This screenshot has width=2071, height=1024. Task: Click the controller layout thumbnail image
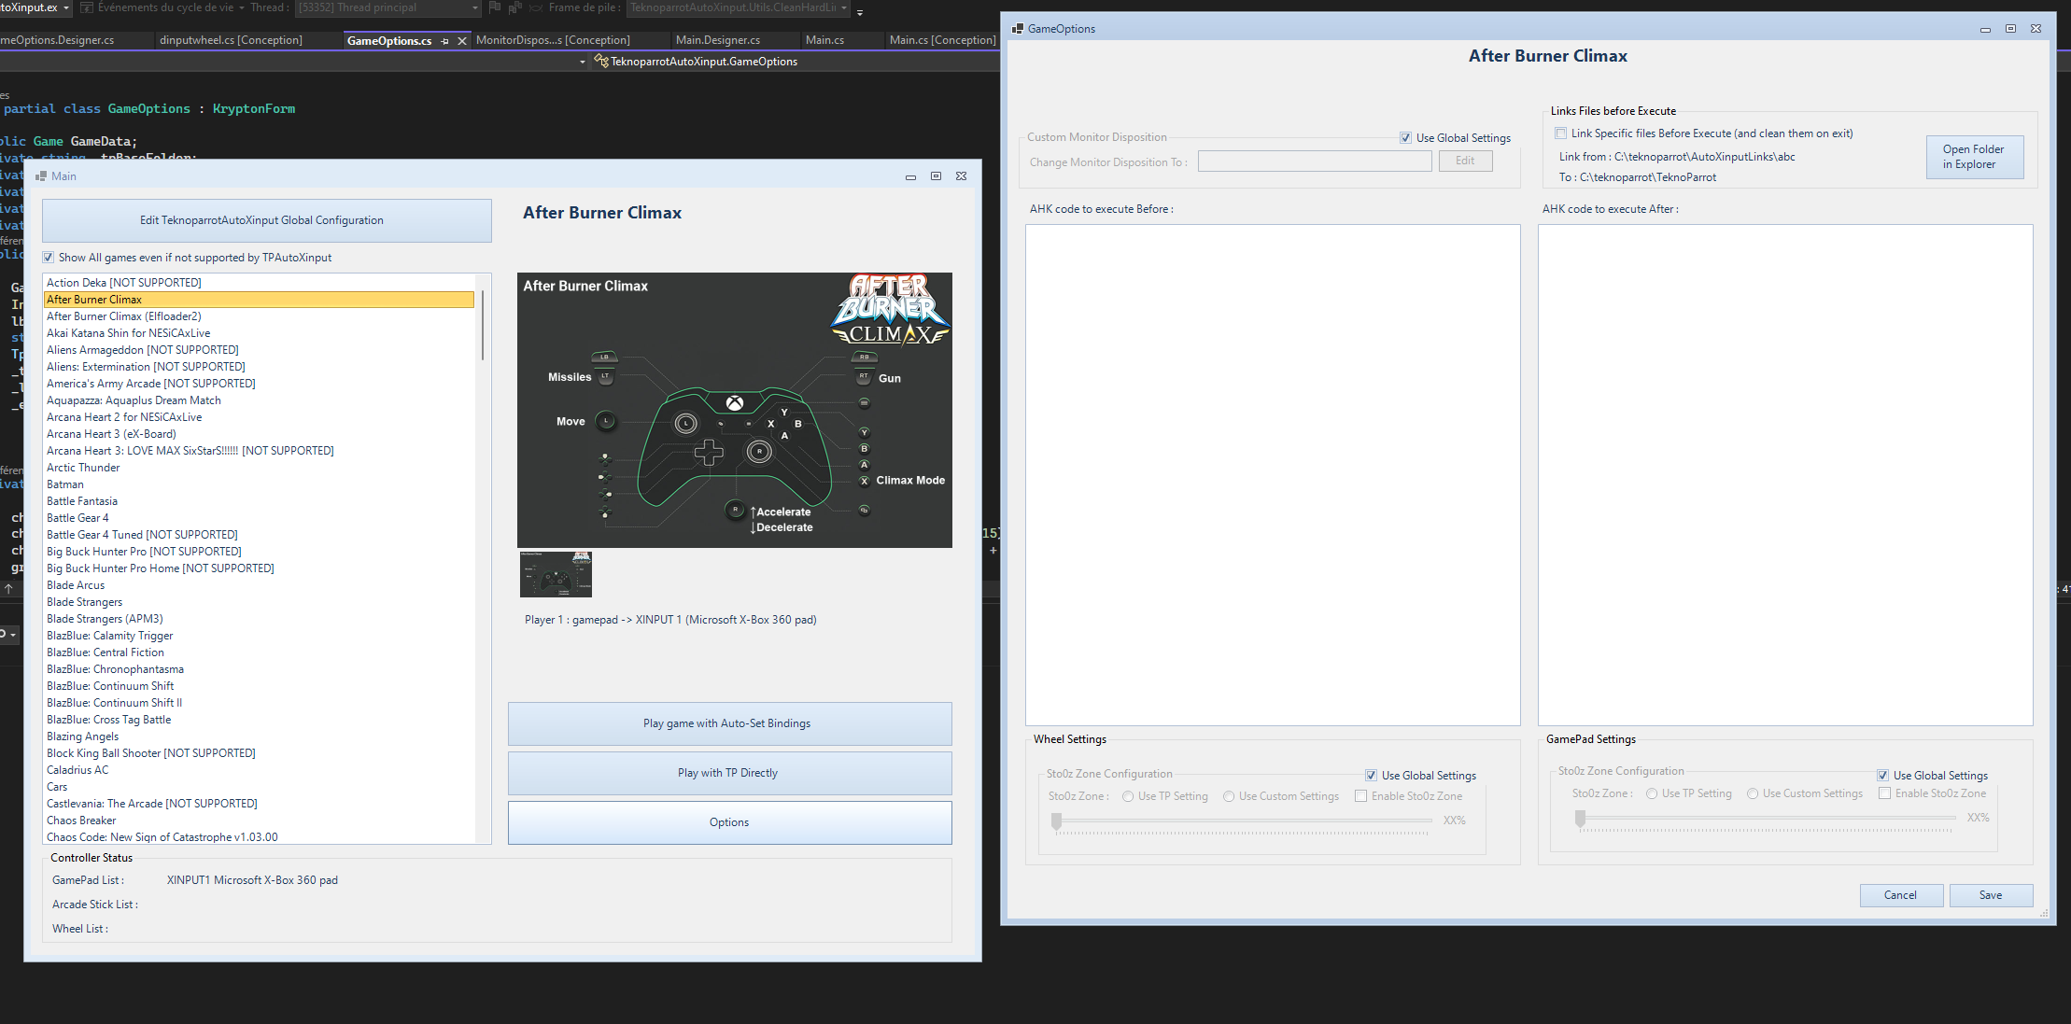click(x=556, y=574)
